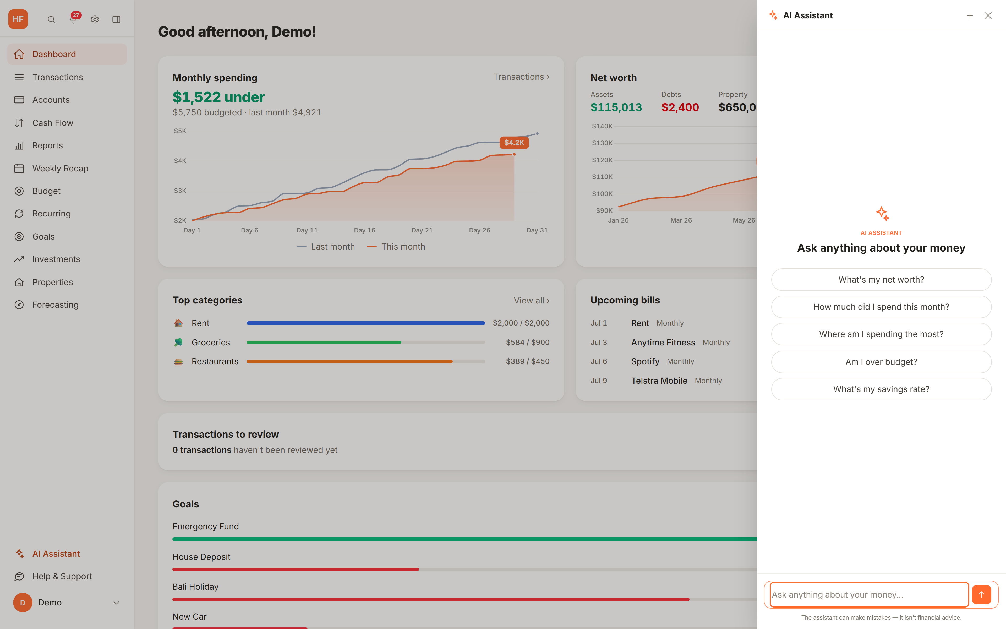Follow the Transactions link with chevron

(x=521, y=77)
